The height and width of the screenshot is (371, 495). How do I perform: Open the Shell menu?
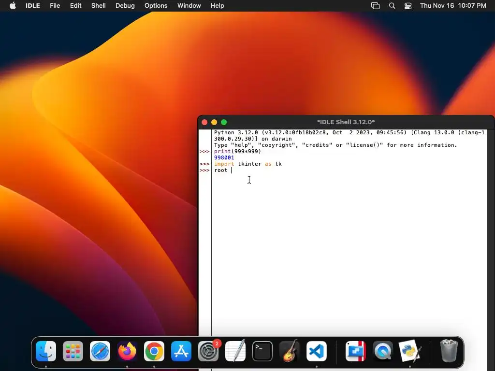point(99,5)
